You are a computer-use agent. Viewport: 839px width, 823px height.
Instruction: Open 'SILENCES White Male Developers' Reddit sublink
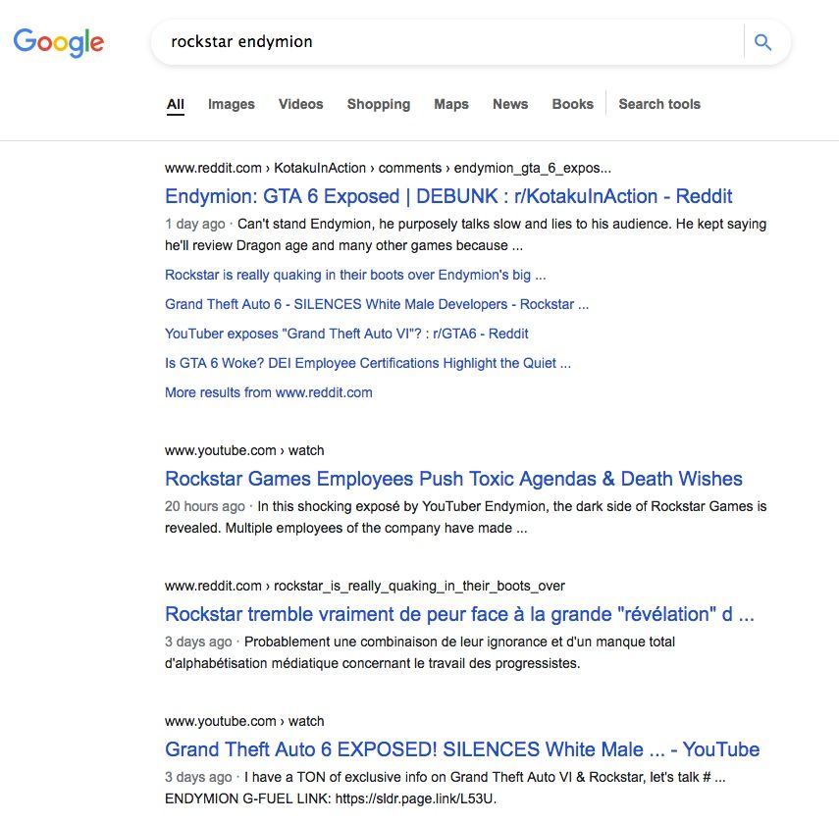tap(377, 304)
